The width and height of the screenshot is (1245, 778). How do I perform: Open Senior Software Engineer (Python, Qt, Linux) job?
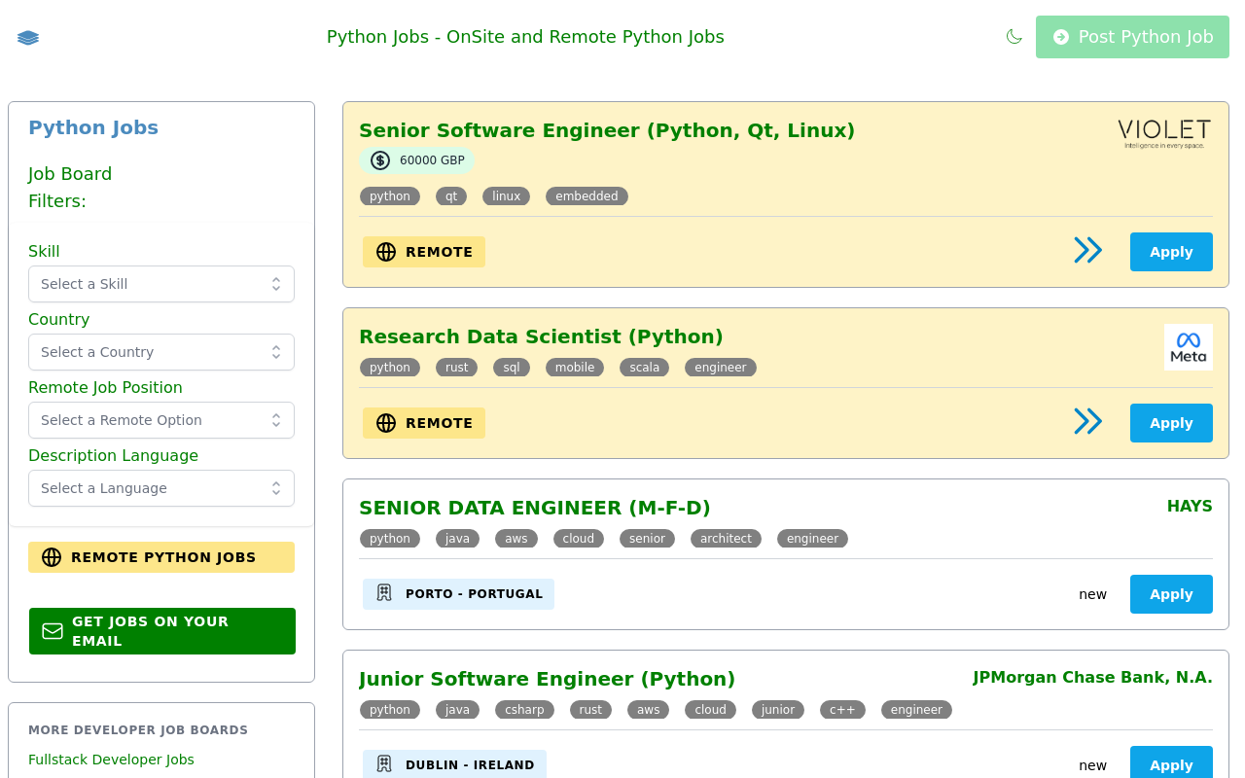(607, 130)
